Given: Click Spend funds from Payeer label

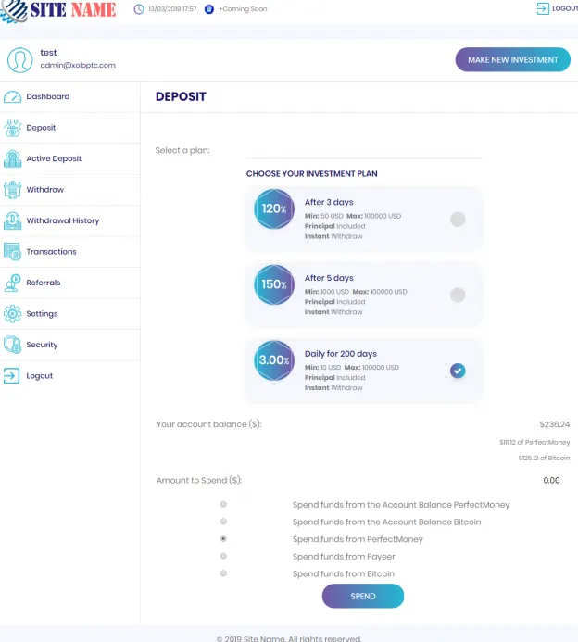Looking at the screenshot, I should [344, 557].
